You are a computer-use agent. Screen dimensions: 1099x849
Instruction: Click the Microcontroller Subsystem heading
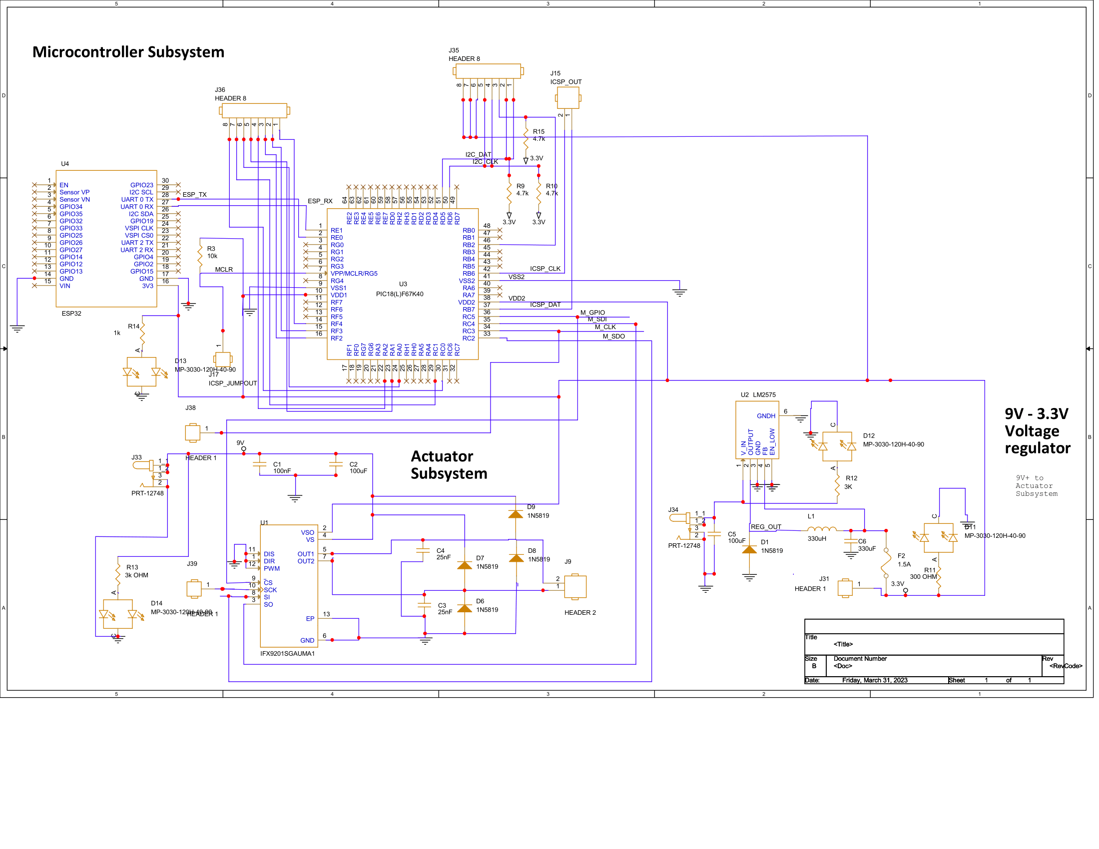[128, 52]
